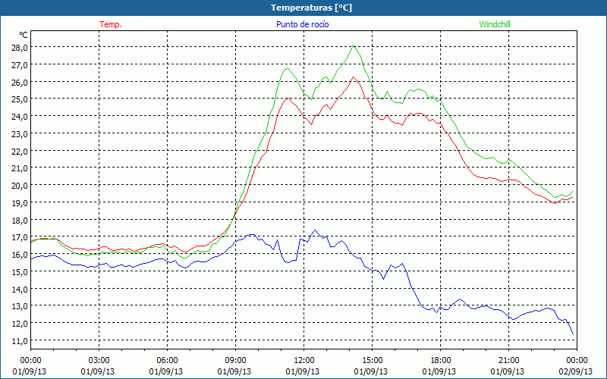Click the 17,0 y-axis value
This screenshot has width=607, height=379.
20,237
